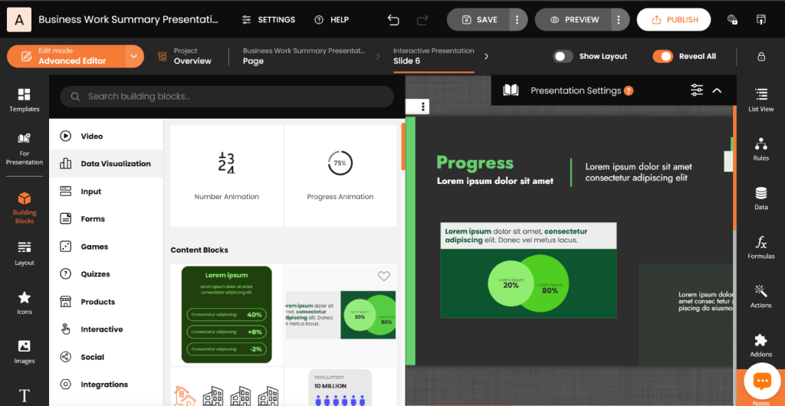Select the Slide 6 breadcrumb tab
Screen dimensions: 785x406
(x=434, y=56)
